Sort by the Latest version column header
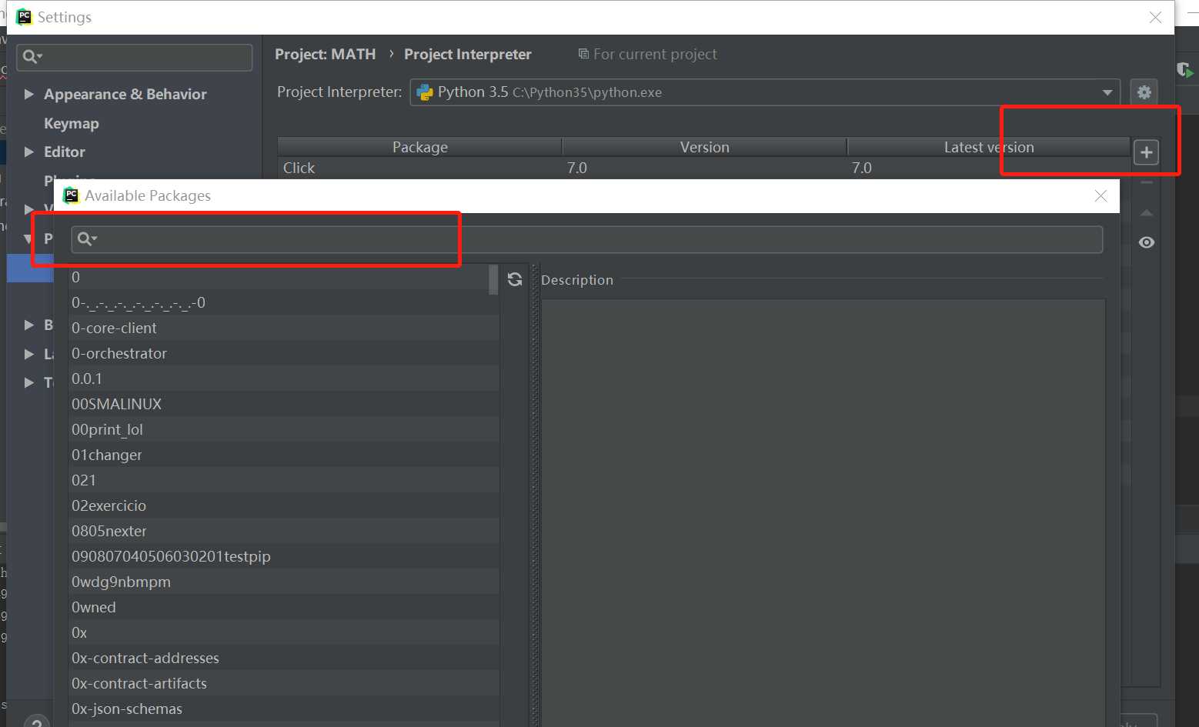Image resolution: width=1199 pixels, height=727 pixels. pos(989,147)
